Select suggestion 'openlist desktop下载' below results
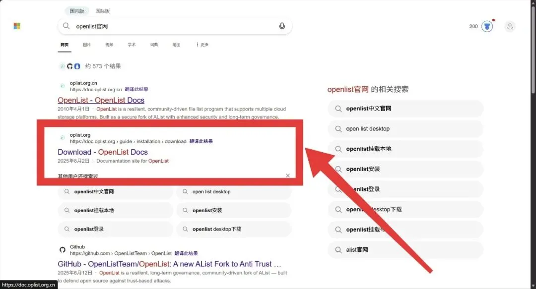Screen dimensions: 536x289 pos(234,229)
